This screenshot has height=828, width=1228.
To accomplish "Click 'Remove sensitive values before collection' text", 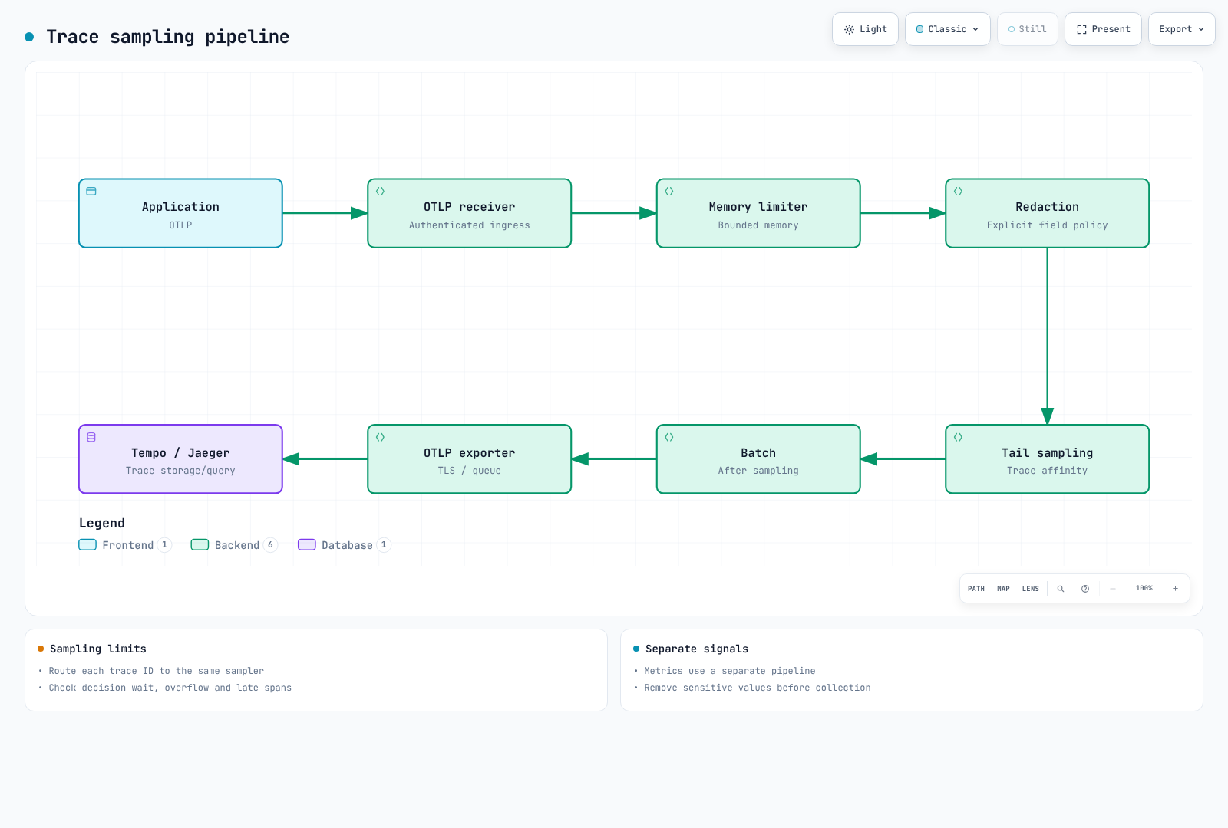I will (x=758, y=688).
